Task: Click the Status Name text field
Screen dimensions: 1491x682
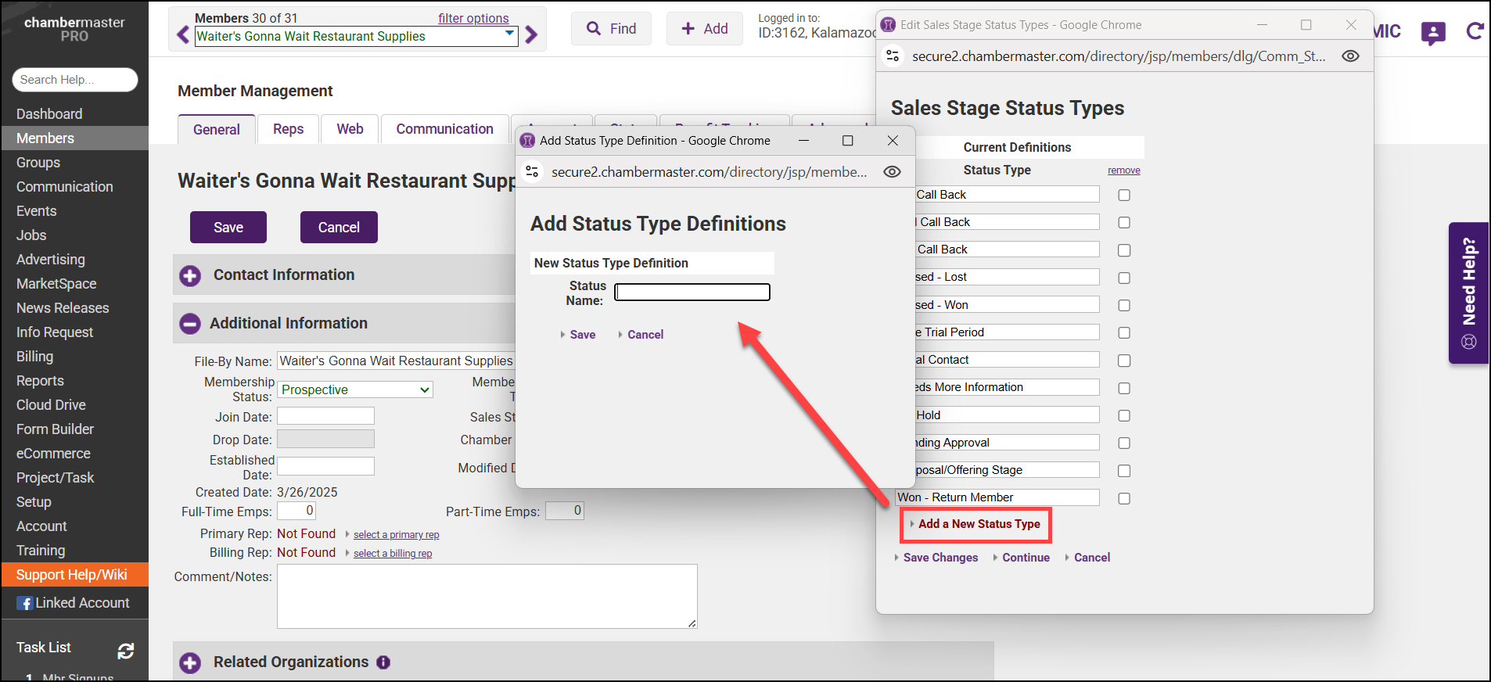Action: click(x=692, y=293)
